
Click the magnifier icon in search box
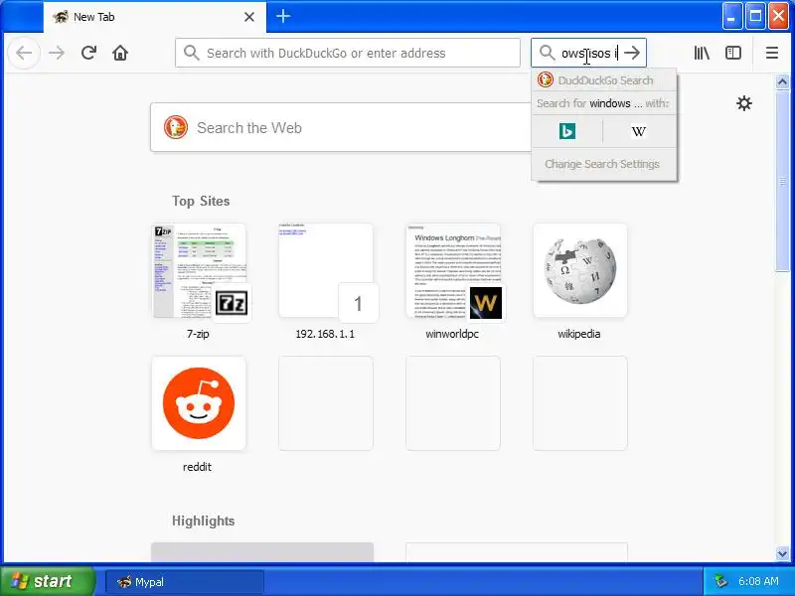(x=547, y=53)
